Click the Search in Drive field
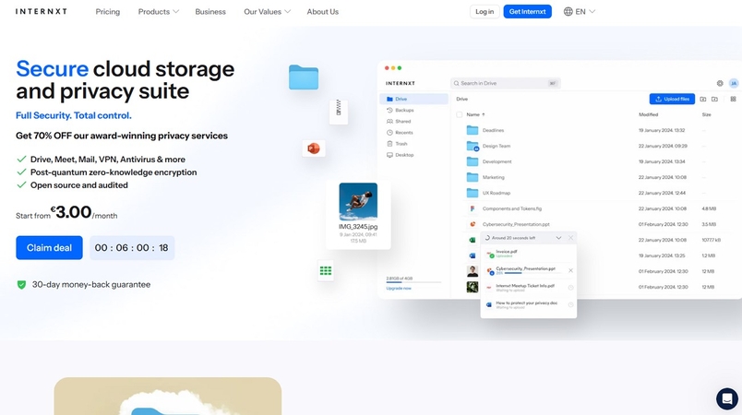The height and width of the screenshot is (415, 742). pos(506,83)
